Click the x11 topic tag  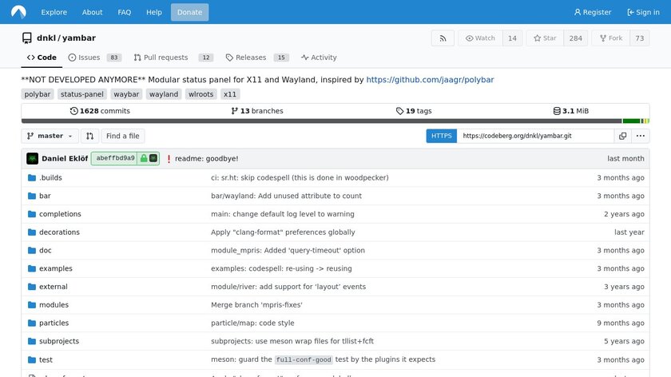[x=230, y=94]
